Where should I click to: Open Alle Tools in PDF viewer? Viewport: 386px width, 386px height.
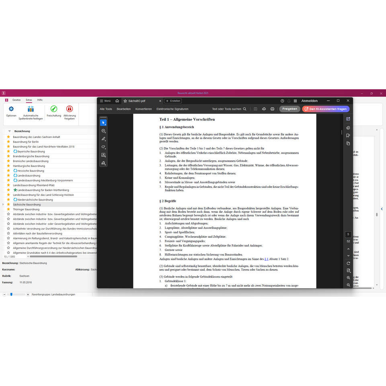tap(106, 109)
